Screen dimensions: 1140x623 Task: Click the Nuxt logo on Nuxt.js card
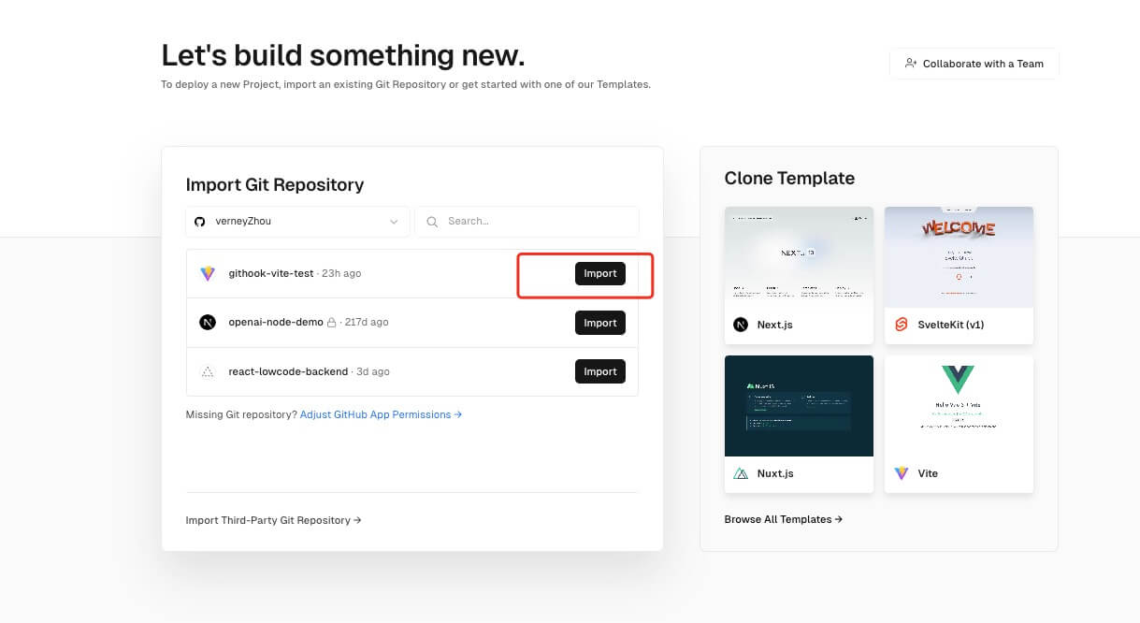click(741, 473)
